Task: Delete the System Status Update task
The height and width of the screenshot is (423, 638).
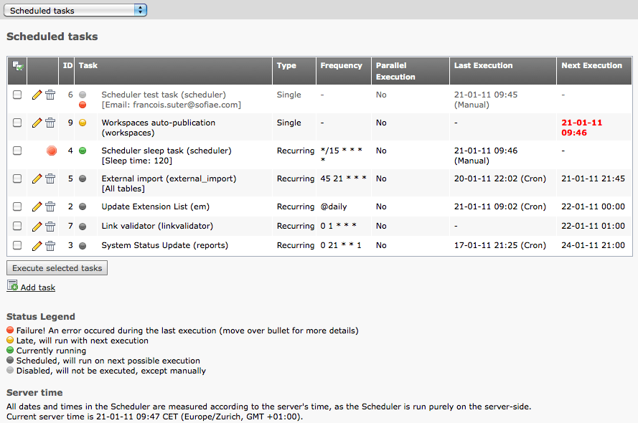Action: (x=50, y=245)
